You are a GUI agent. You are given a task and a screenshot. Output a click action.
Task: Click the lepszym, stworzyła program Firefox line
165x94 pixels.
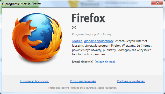pyautogui.click(x=112, y=46)
